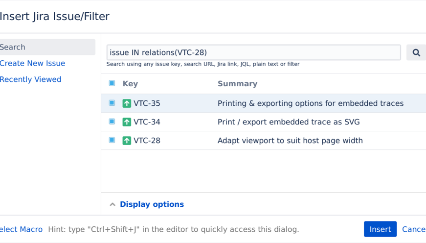This screenshot has width=426, height=243.
Task: Click VTC-34 issue type arrow icon
Action: click(127, 122)
